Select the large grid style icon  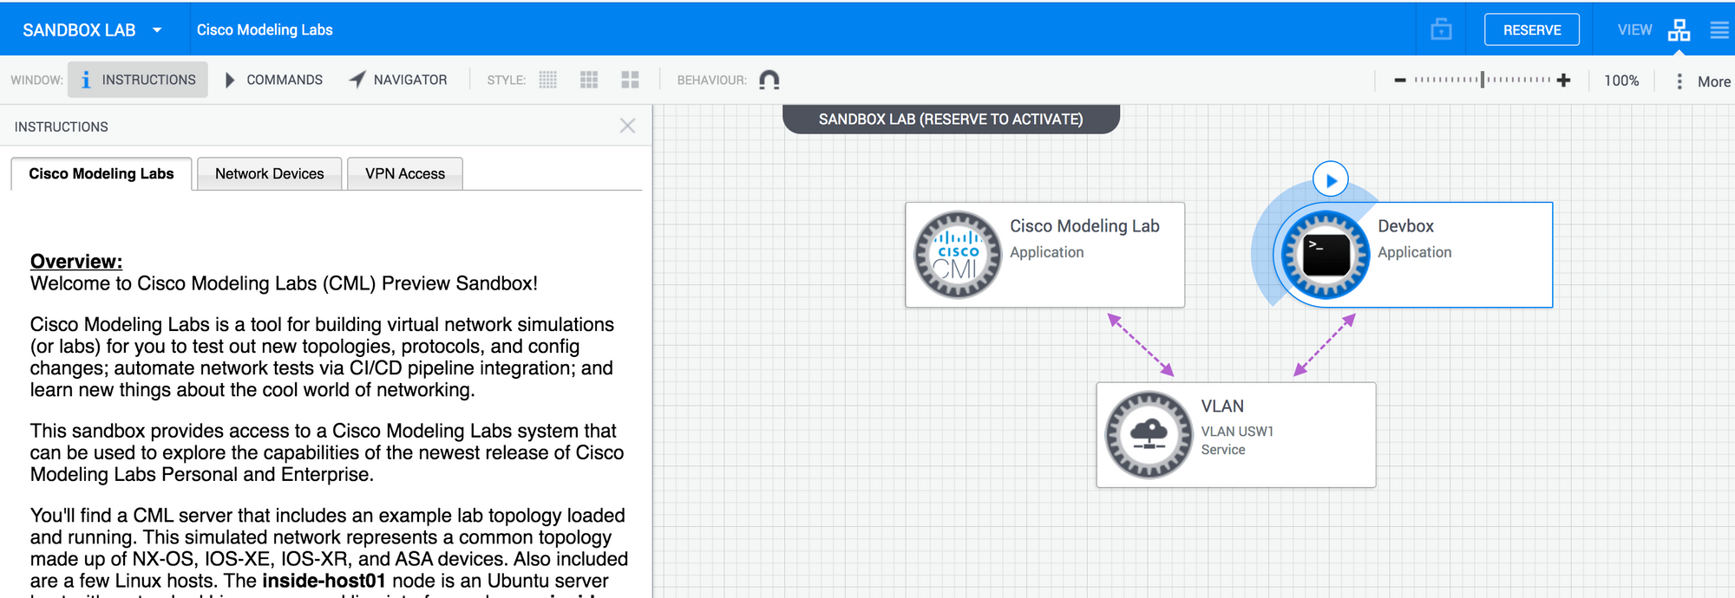[631, 80]
